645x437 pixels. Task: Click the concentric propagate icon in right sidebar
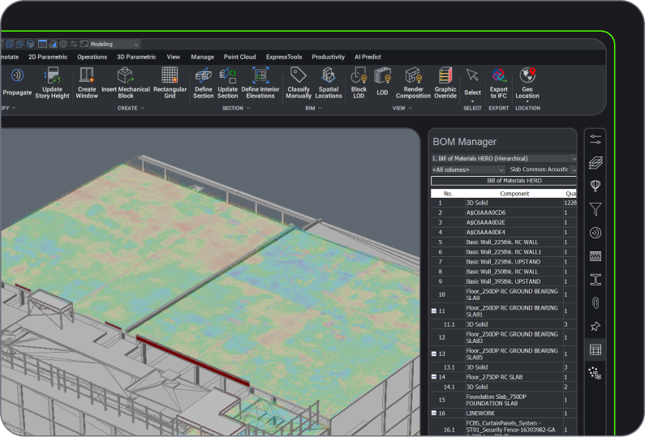(x=596, y=233)
